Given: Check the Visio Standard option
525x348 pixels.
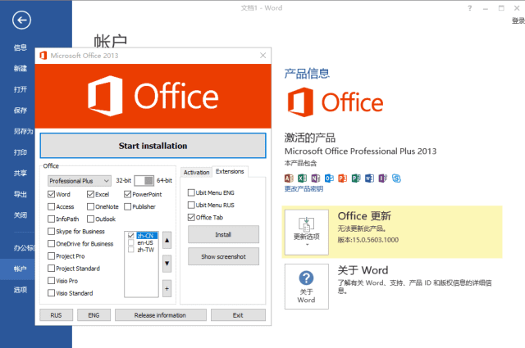Looking at the screenshot, I should [x=51, y=293].
